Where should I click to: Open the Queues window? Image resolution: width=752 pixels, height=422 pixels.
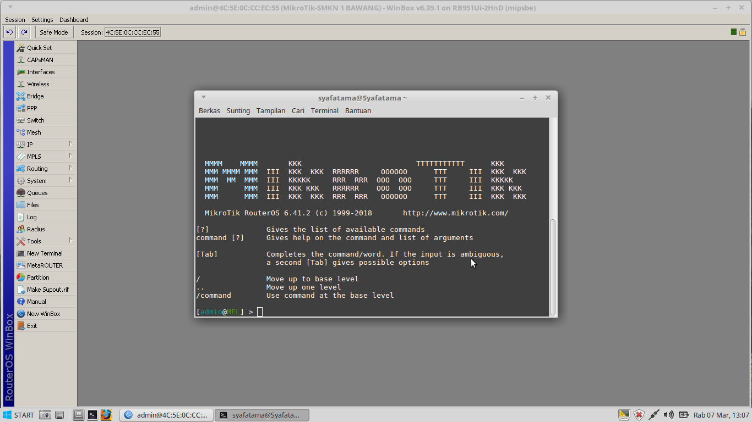point(46,193)
